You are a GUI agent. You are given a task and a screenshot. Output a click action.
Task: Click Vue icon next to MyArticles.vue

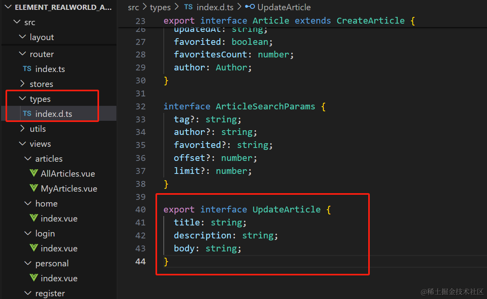coord(34,188)
